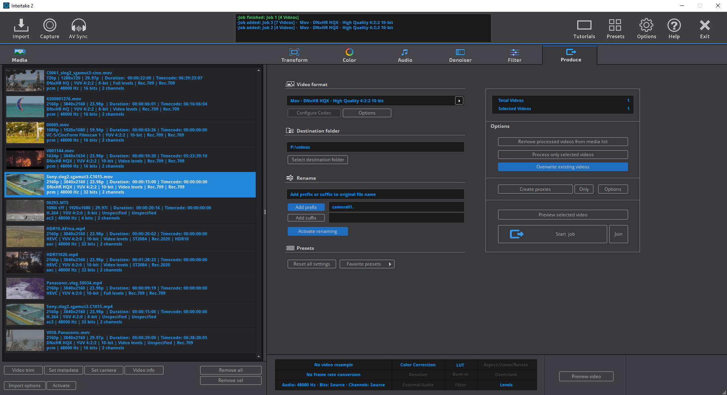The height and width of the screenshot is (395, 727).
Task: Toggle Activate renaming button
Action: [x=318, y=231]
